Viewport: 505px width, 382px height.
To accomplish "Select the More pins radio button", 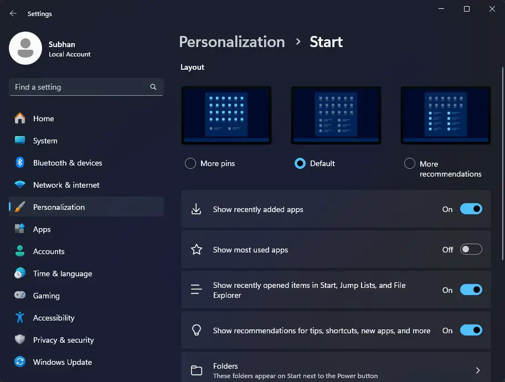I will (190, 163).
